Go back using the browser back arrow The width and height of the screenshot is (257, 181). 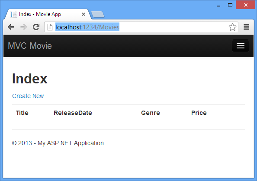tap(11, 27)
